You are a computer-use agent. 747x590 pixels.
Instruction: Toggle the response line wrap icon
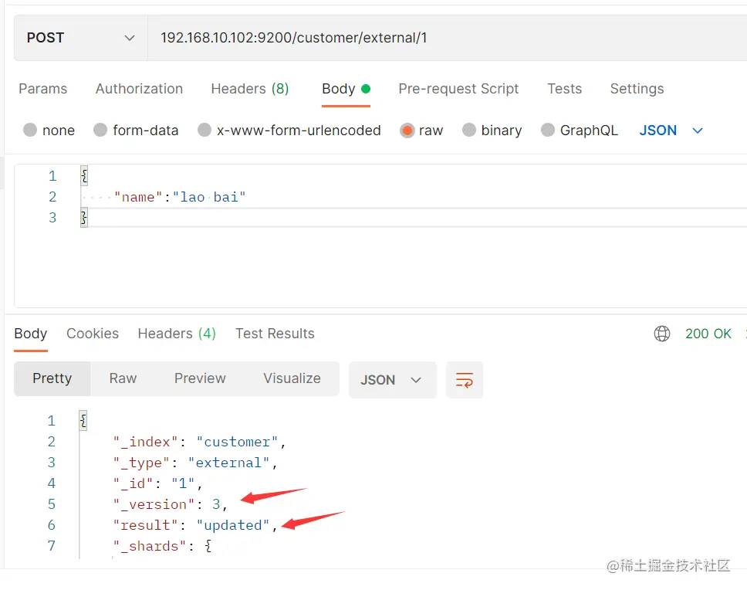click(465, 380)
